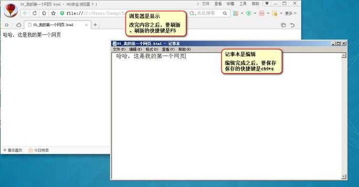This screenshot has height=187, width=359.
Task: Click the green circular extension icon
Action: 249,13
